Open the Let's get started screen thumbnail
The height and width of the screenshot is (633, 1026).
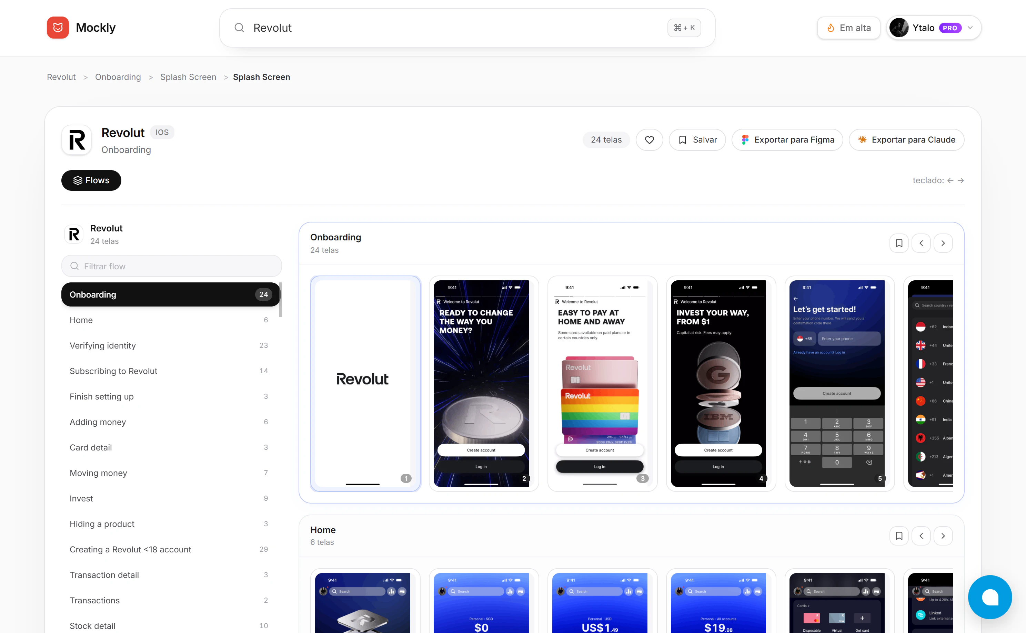coord(837,383)
